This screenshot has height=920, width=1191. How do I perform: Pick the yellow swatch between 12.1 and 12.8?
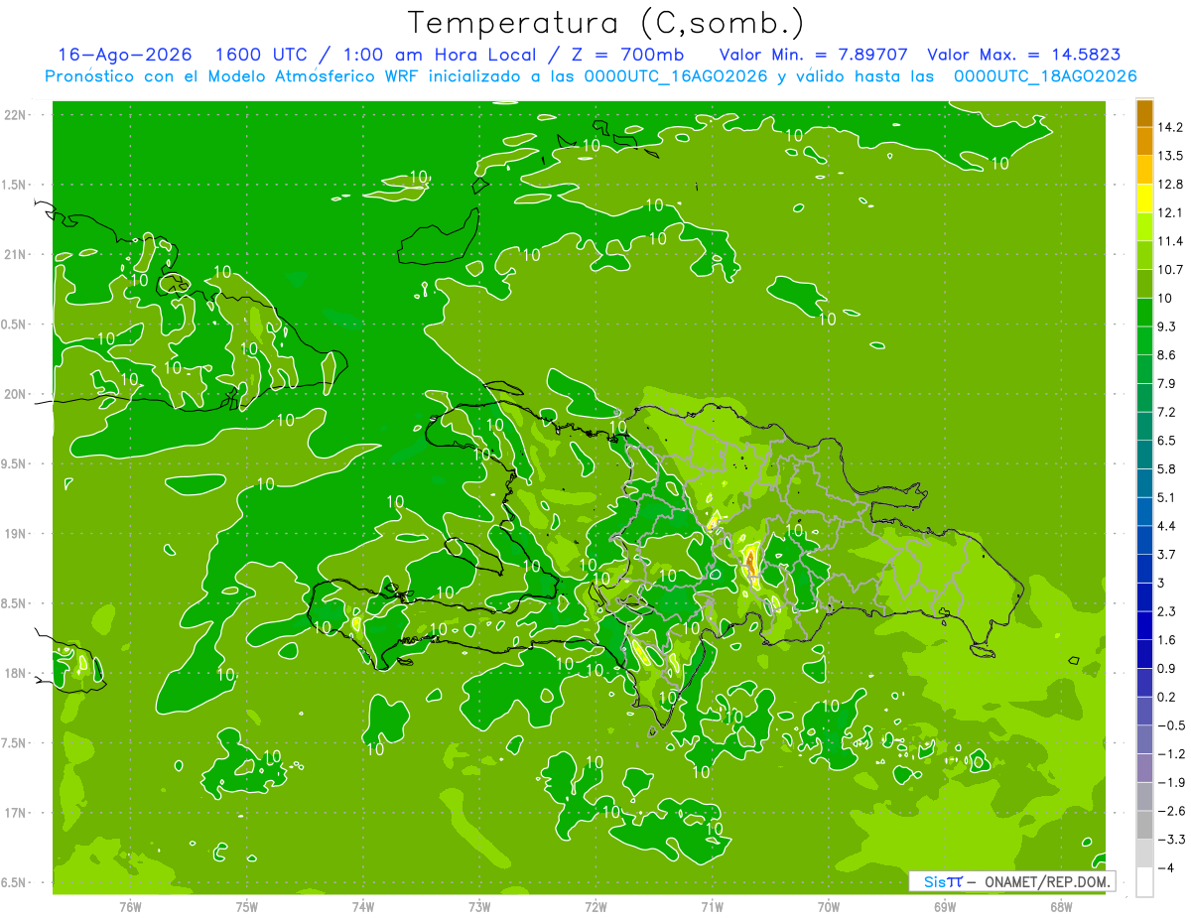tap(1144, 198)
